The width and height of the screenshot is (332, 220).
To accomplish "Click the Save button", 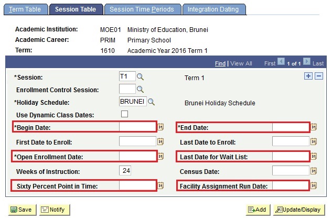I will pos(22,210).
